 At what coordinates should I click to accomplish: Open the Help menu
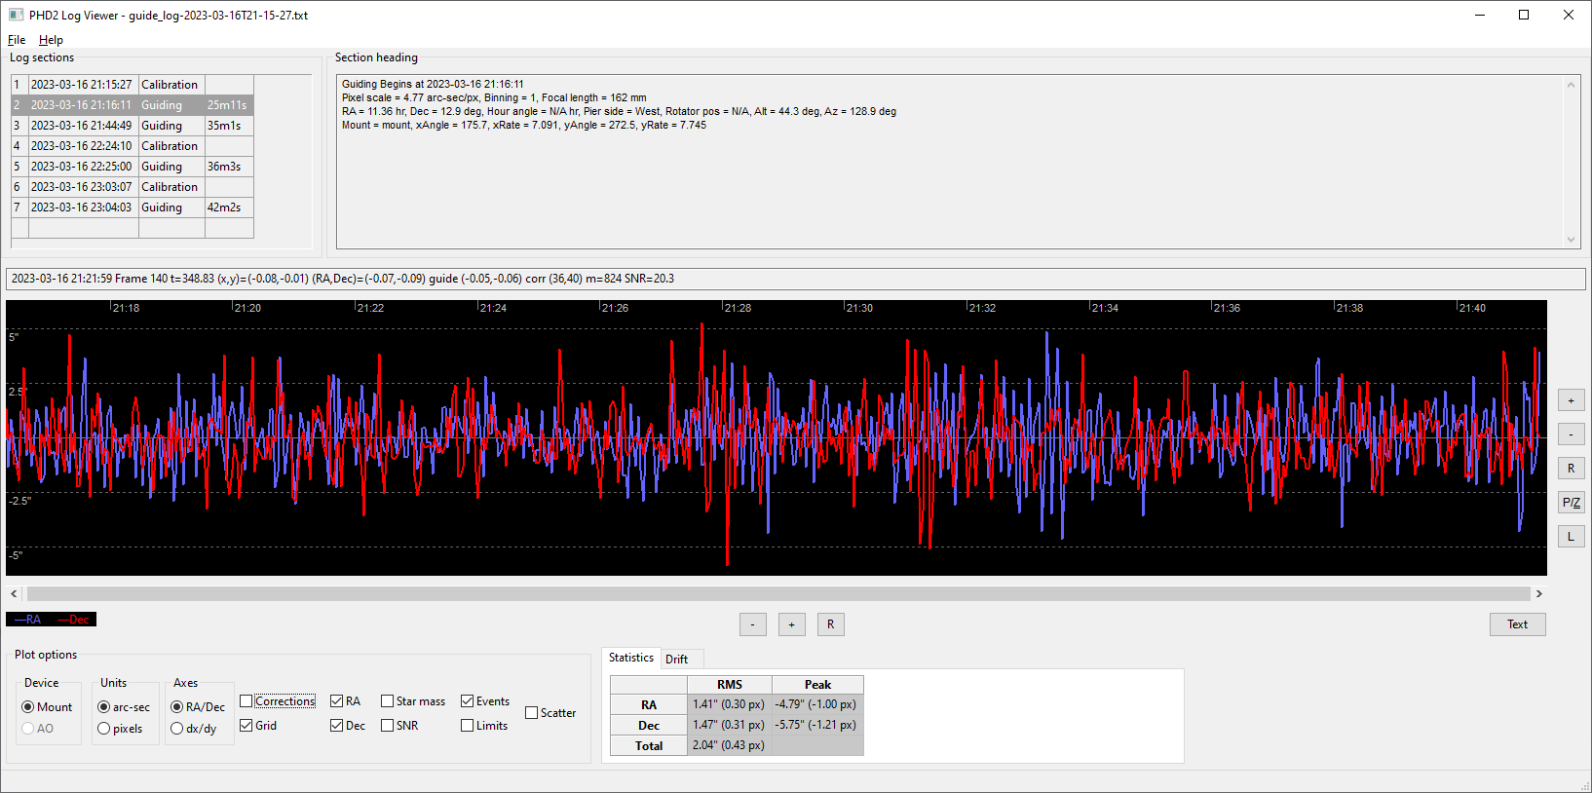coord(51,40)
